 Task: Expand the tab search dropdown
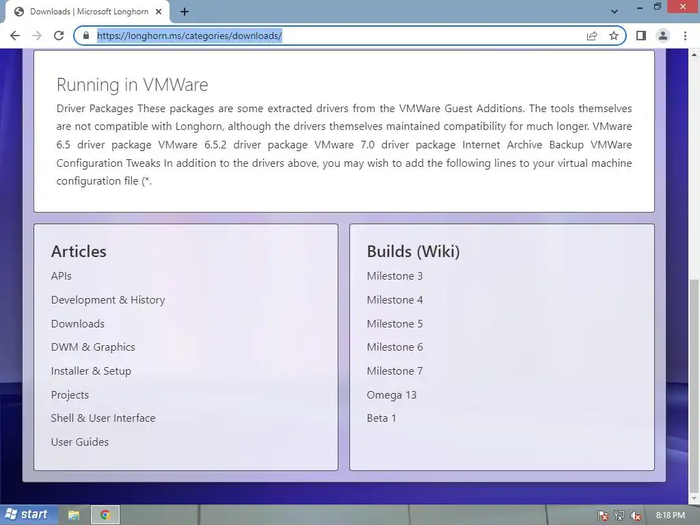click(x=615, y=12)
